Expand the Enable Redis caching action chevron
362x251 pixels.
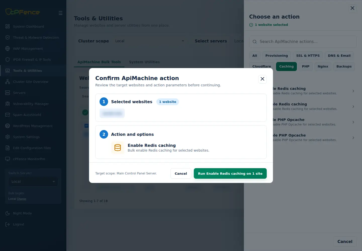(x=353, y=91)
